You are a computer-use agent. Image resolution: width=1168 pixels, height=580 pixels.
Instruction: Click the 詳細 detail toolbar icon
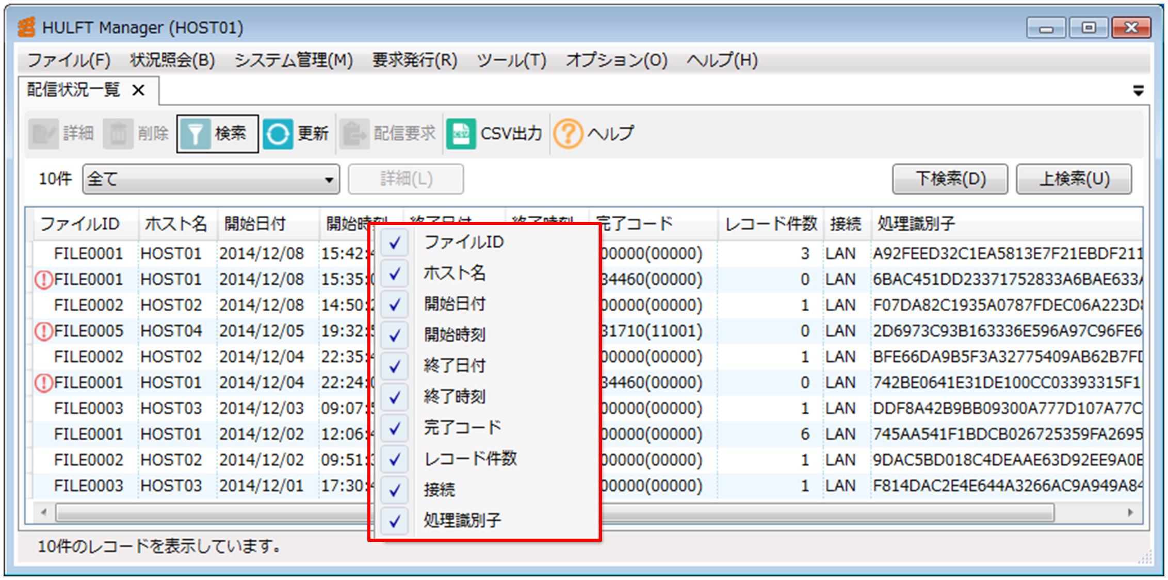43,134
